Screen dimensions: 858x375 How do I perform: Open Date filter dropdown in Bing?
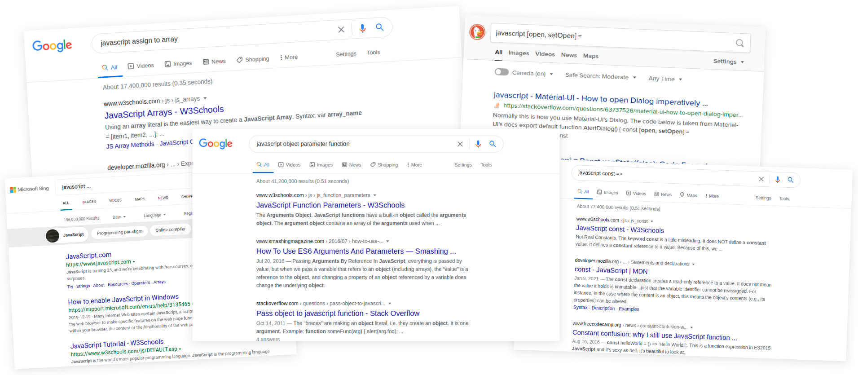click(119, 217)
